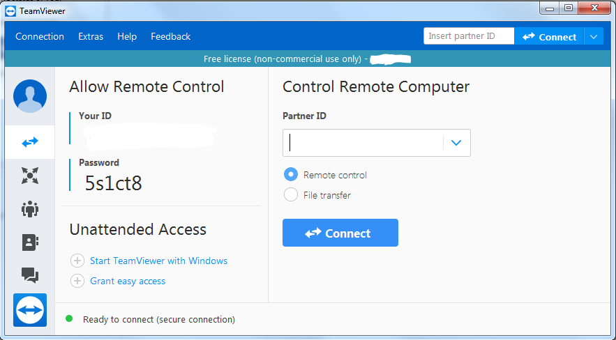The height and width of the screenshot is (340, 616).
Task: Click the Your ID label
Action: tap(95, 116)
